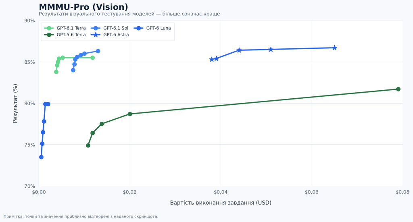
Task: Select the rightmost GPT-6.1 Sol point near 86.3%
Action: tap(98, 51)
